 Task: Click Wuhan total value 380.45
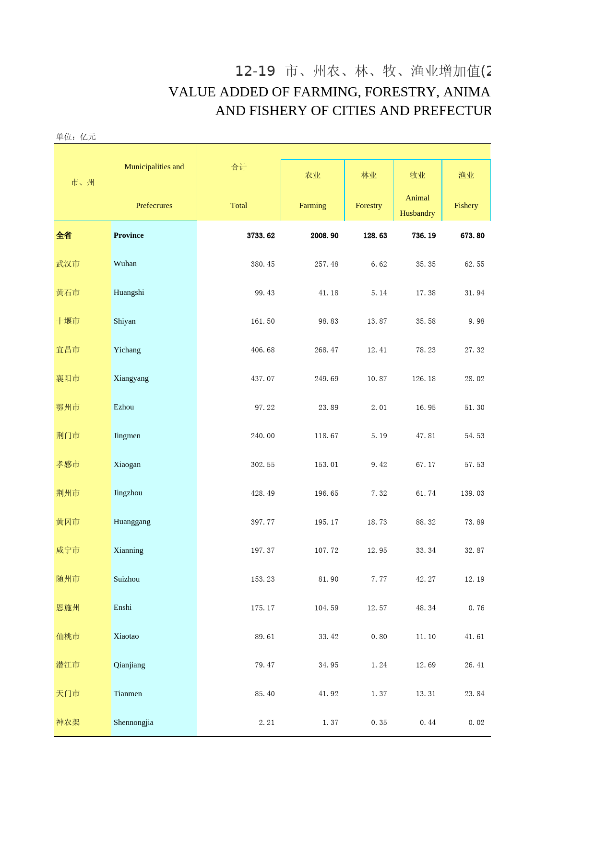(x=263, y=264)
